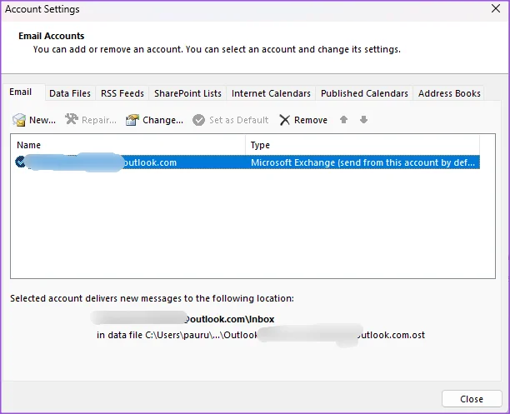Click the New... button label
This screenshot has height=414, width=510.
(42, 120)
